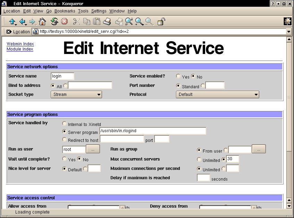The height and width of the screenshot is (218, 294).
Task: Open the Home page icon
Action: [42, 22]
